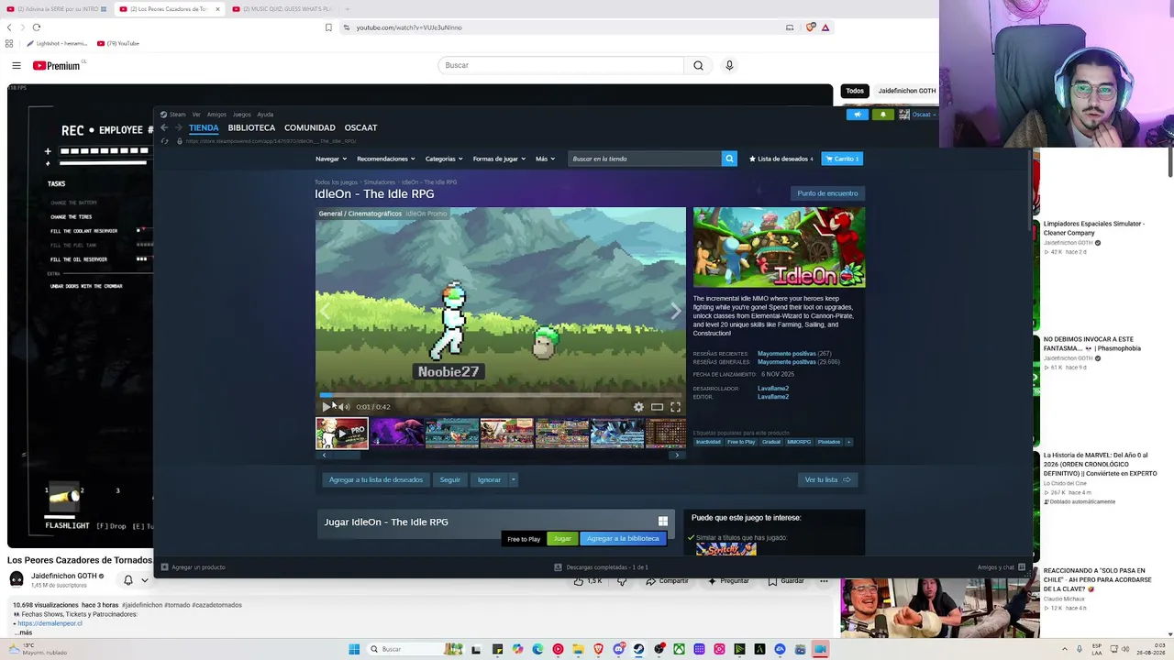Open the MMORPG tag
Screen dimensions: 1174x660
[799, 442]
